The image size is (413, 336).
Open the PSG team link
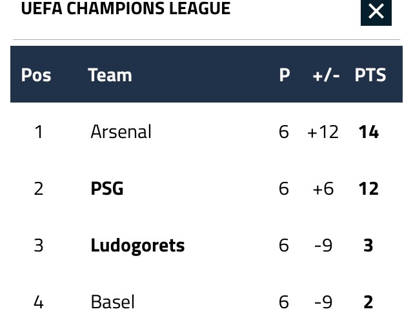coord(106,188)
